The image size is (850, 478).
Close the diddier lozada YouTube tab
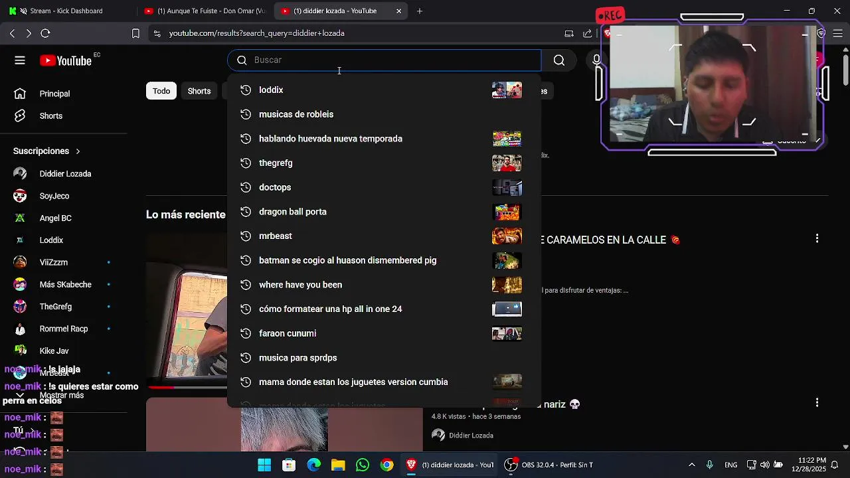pyautogui.click(x=398, y=11)
